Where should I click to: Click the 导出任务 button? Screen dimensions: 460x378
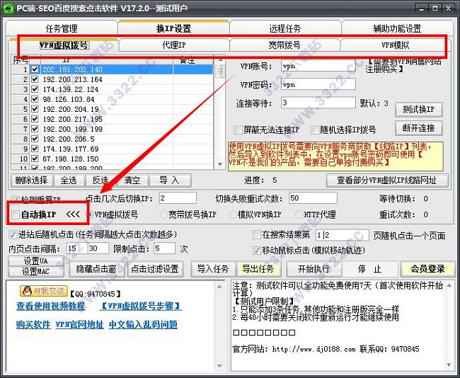click(258, 269)
